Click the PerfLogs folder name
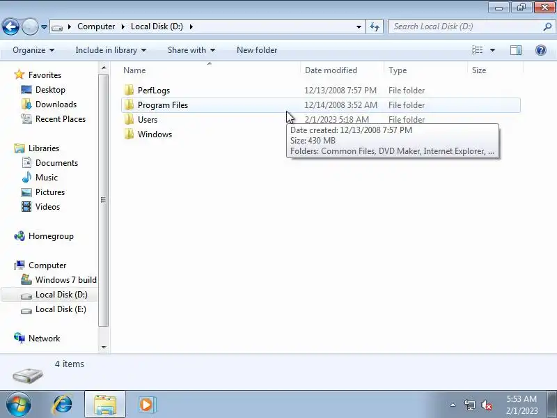The image size is (557, 418). [x=154, y=91]
